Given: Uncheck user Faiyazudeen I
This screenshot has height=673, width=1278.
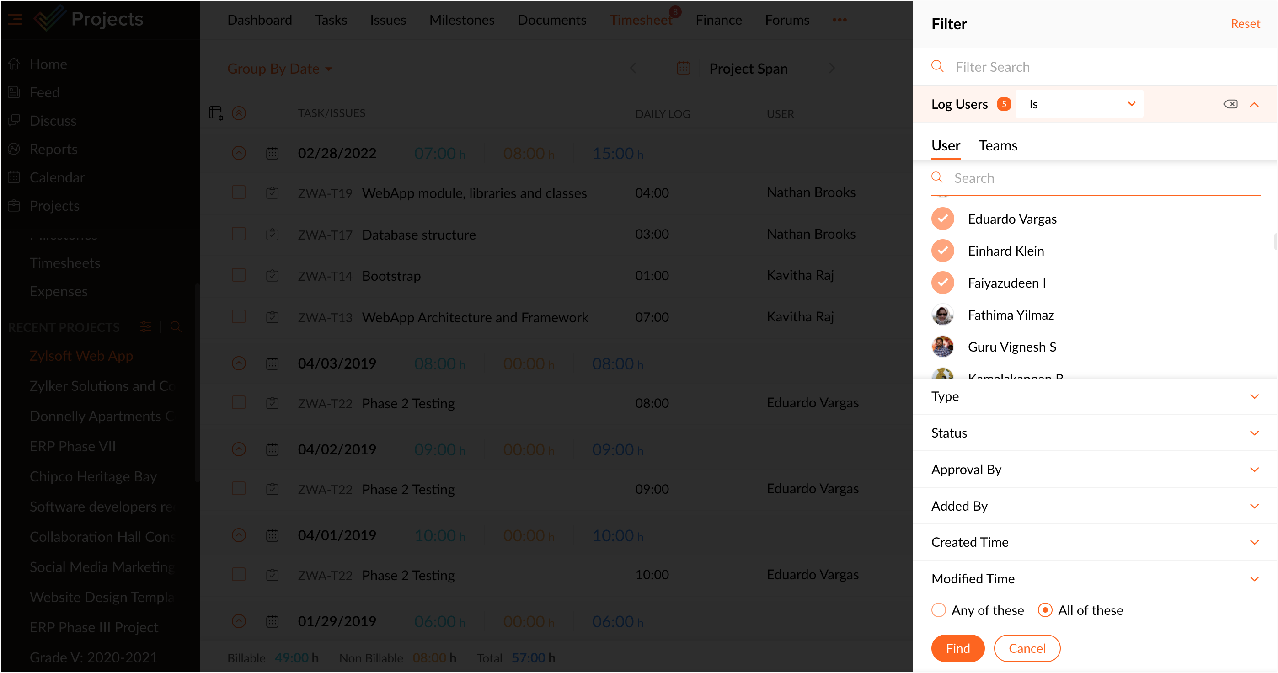Looking at the screenshot, I should pos(943,283).
